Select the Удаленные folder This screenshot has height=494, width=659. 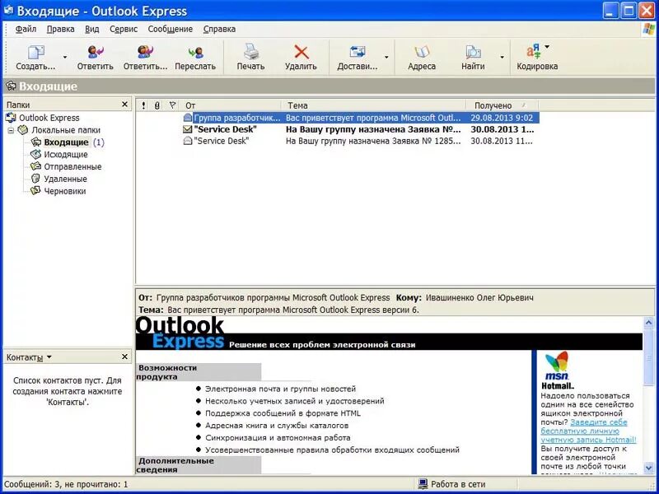tap(66, 179)
